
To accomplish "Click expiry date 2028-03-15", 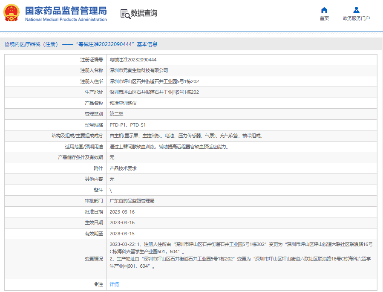I will [122, 234].
